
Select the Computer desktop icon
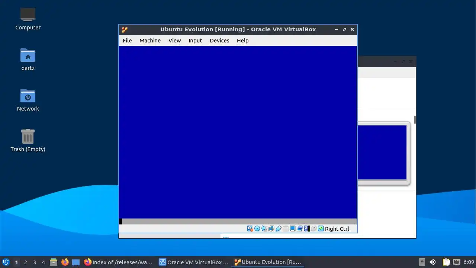[x=28, y=19]
